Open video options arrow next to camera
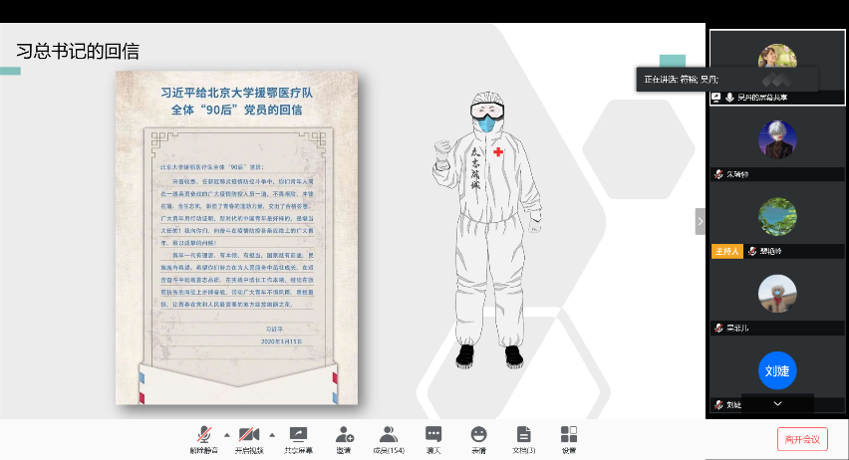849x460 pixels. [x=272, y=434]
